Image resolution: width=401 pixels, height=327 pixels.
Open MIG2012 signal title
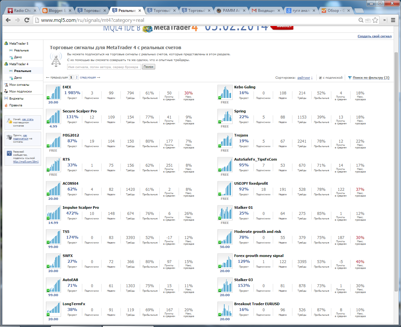click(70, 135)
